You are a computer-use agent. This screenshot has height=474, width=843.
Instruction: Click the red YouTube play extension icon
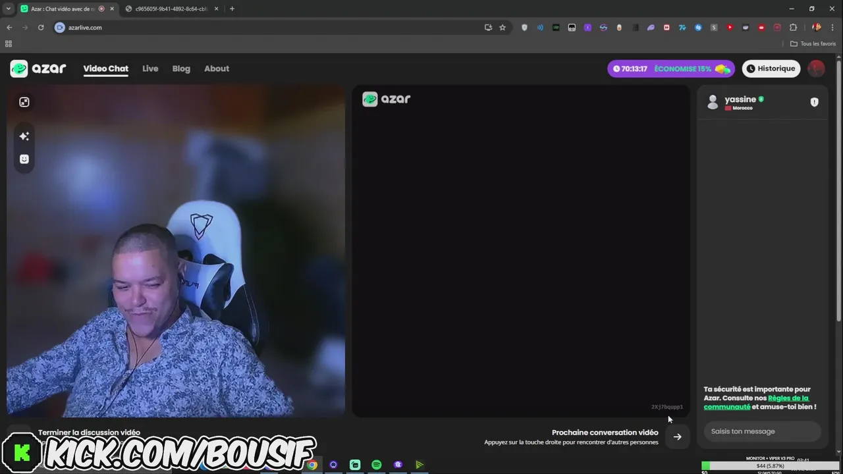pyautogui.click(x=730, y=28)
